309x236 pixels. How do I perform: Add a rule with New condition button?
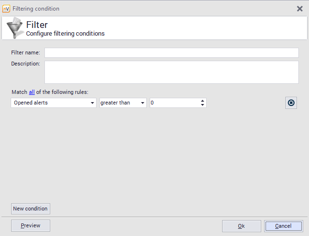tap(30, 209)
